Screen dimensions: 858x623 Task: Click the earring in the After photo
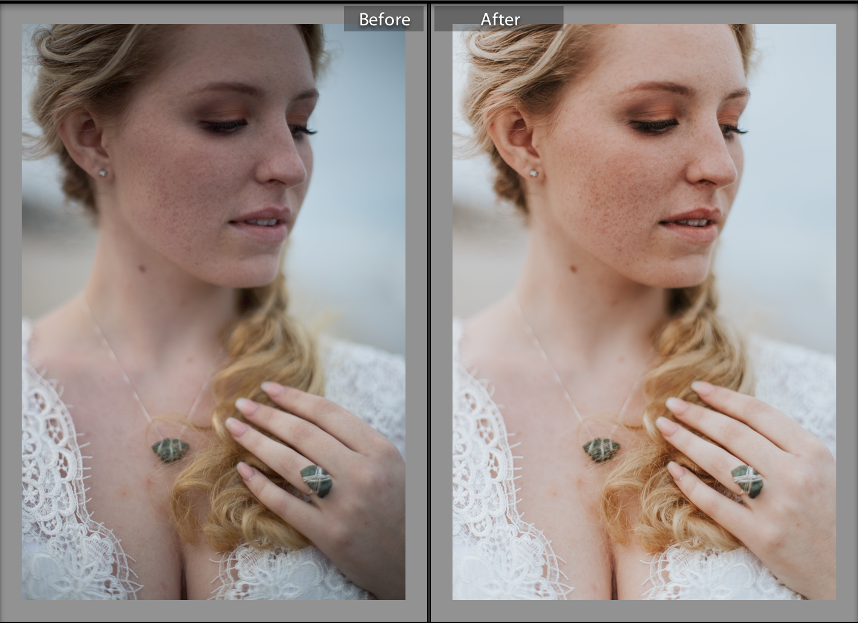click(534, 173)
